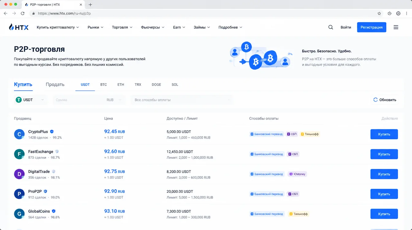Go back with browser back arrow
Screen dimensions: 412x230
[6, 13]
